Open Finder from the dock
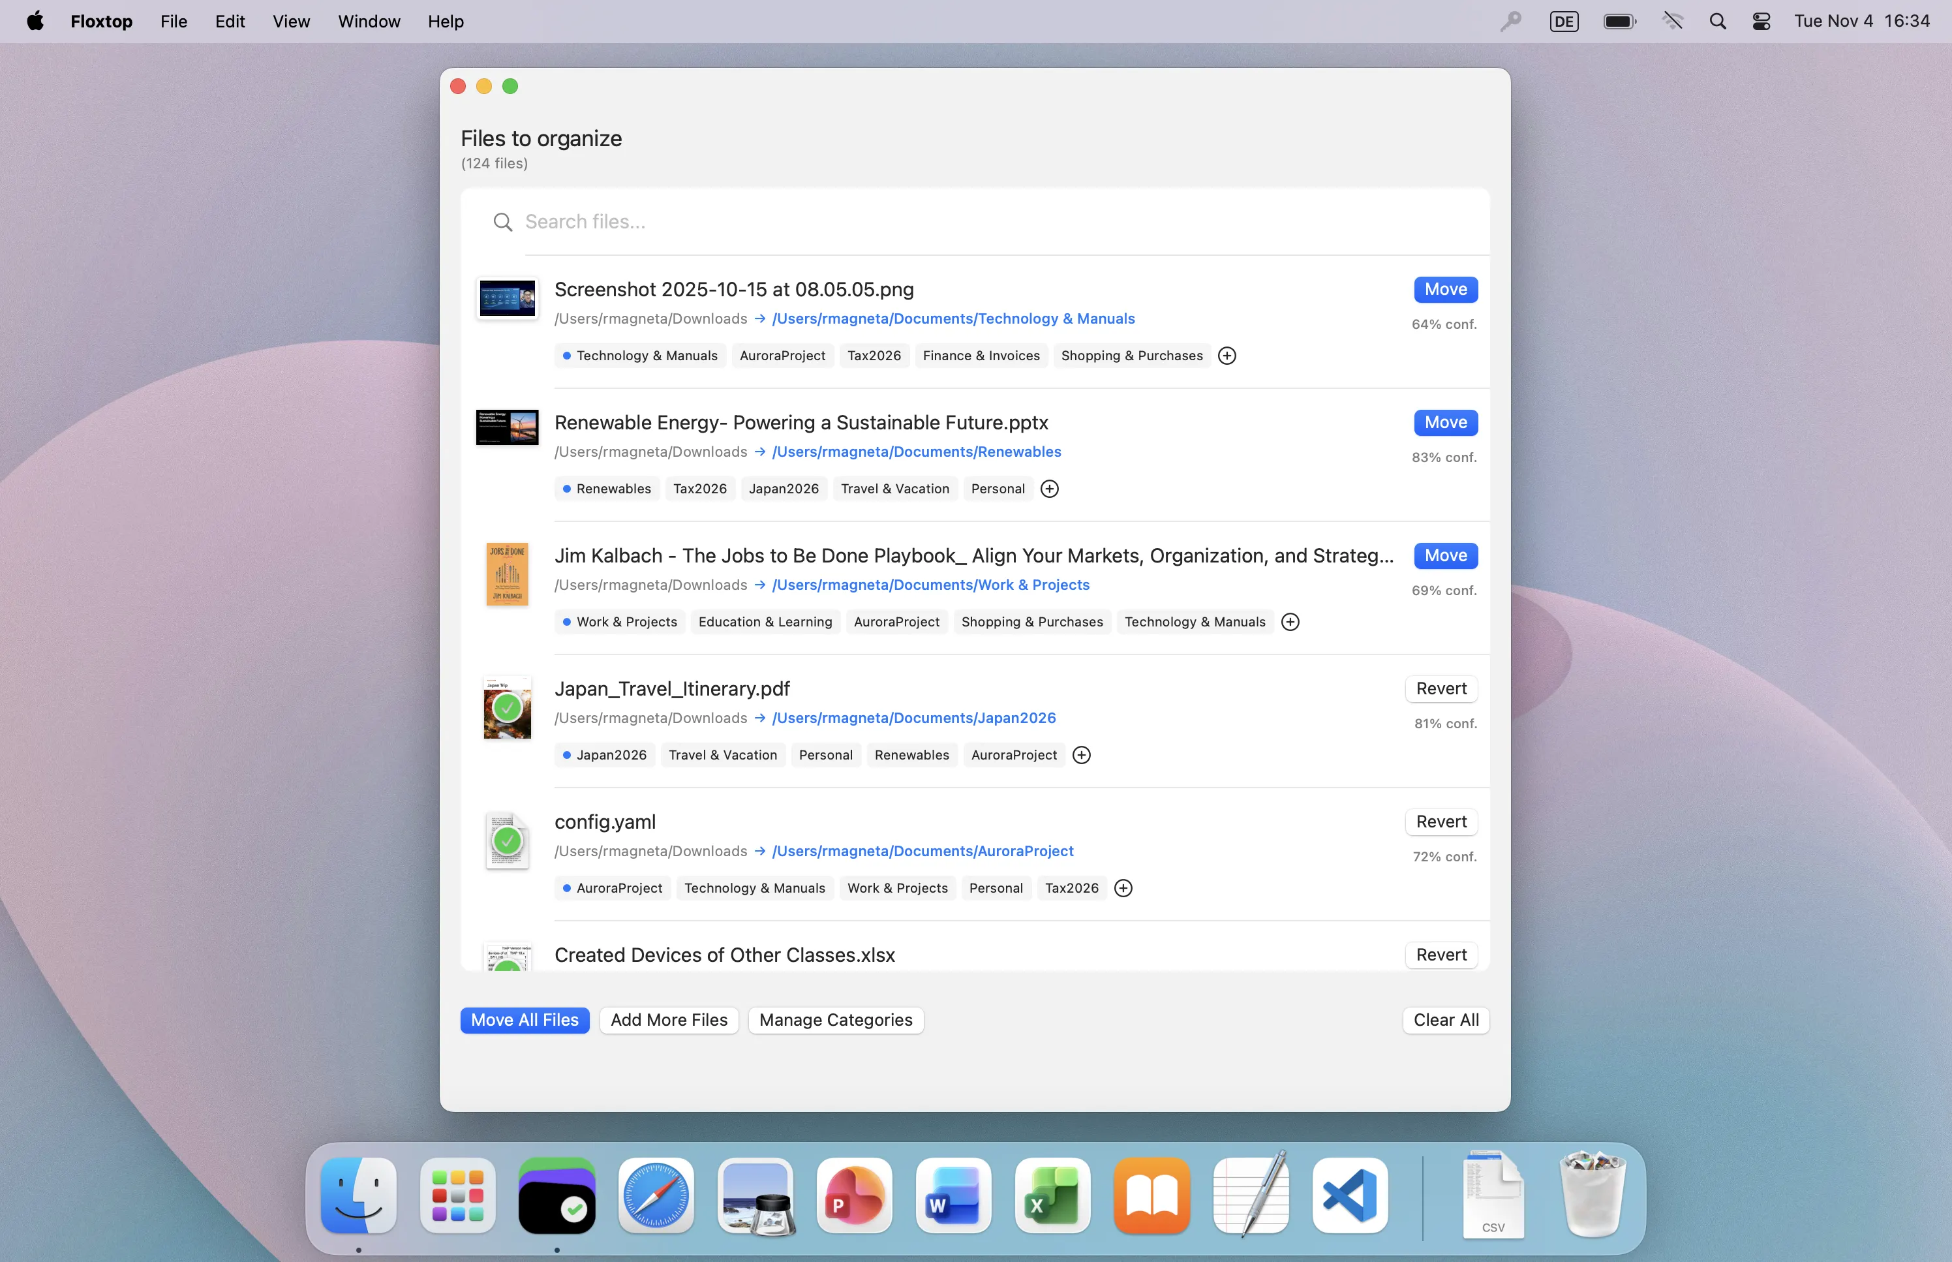This screenshot has height=1262, width=1952. (x=358, y=1195)
